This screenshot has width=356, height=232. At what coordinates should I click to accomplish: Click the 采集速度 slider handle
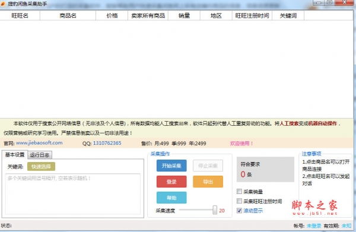point(215,210)
